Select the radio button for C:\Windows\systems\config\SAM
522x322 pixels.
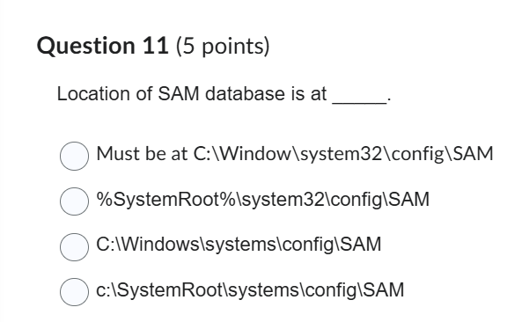[74, 247]
